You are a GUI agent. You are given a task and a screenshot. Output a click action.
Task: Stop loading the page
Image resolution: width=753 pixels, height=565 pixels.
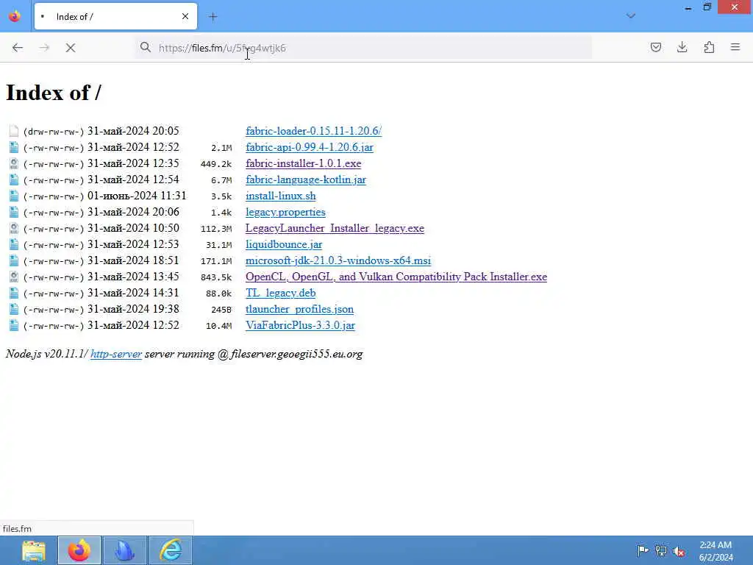click(71, 48)
